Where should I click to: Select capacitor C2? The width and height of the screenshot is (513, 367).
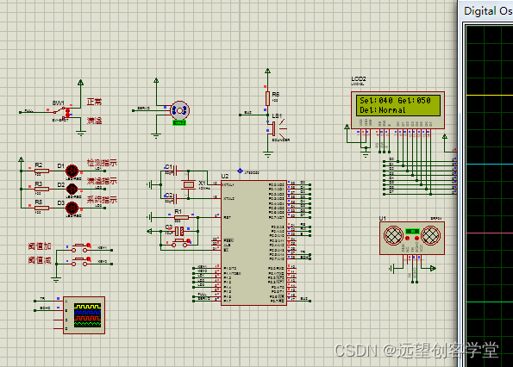click(175, 198)
